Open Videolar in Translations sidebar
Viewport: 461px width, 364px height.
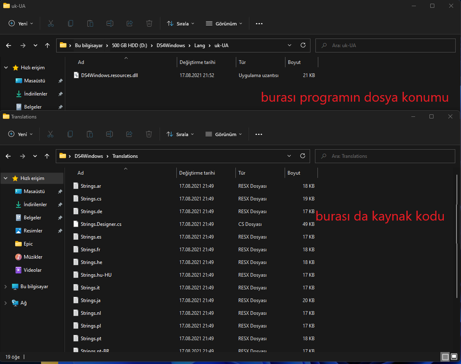click(x=32, y=270)
